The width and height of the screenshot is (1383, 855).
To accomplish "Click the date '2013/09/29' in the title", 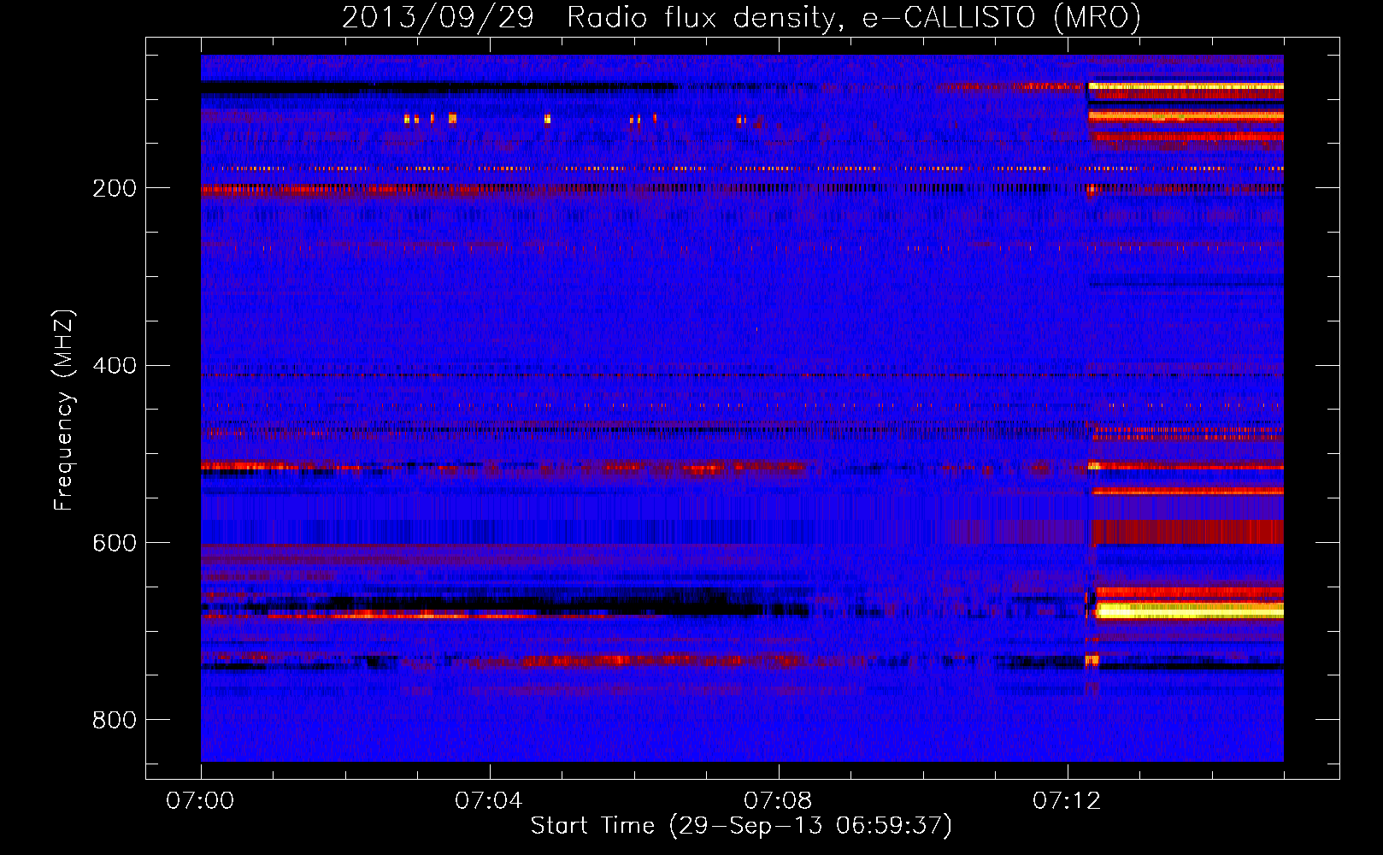I will pyautogui.click(x=438, y=17).
